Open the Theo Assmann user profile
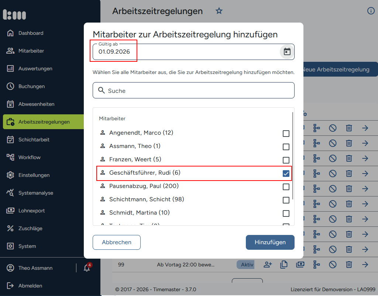This screenshot has width=378, height=296. [x=30, y=268]
